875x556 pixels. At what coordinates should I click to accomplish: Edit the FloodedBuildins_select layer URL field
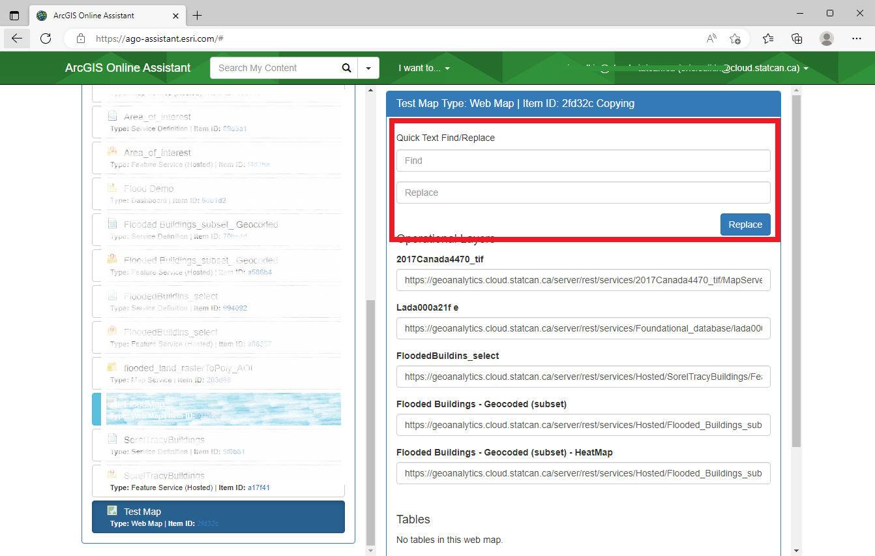click(584, 377)
